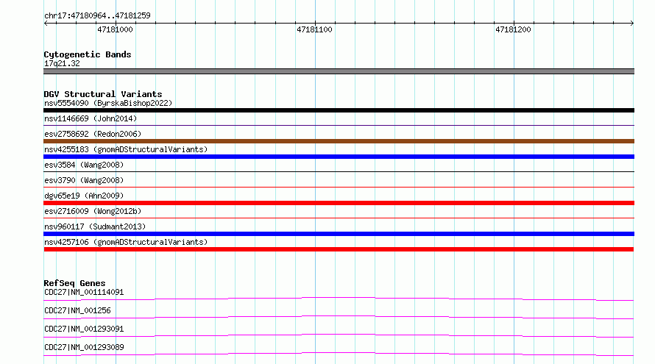Open variant esv3790 (Wang2008) label
655x364 pixels.
[84, 180]
